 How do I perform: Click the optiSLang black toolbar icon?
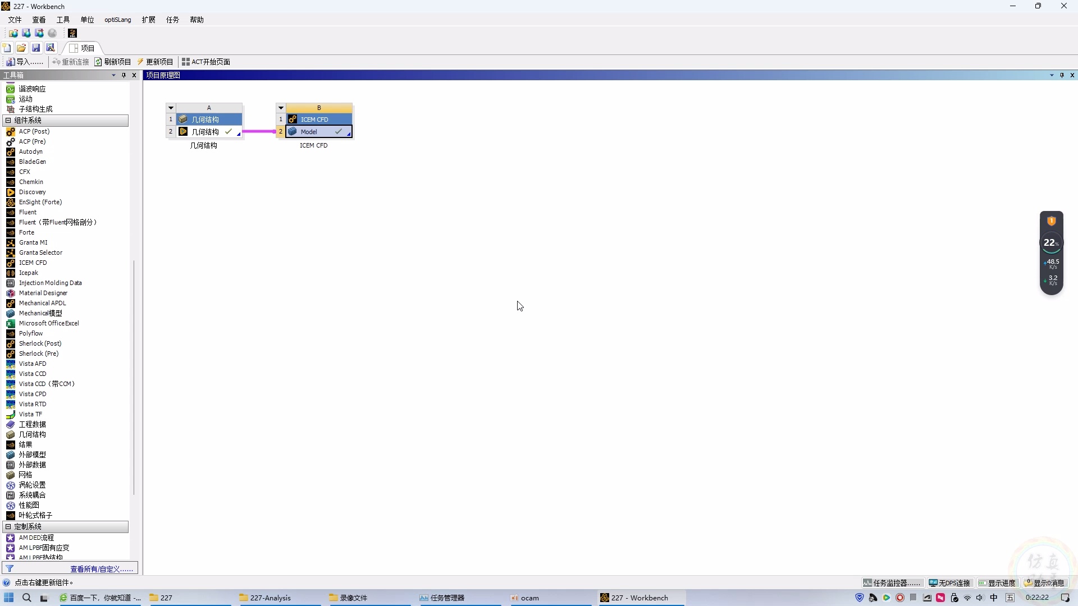tap(72, 33)
